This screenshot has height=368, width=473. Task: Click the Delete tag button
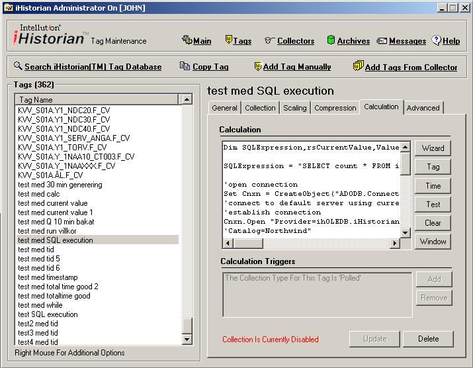point(428,339)
